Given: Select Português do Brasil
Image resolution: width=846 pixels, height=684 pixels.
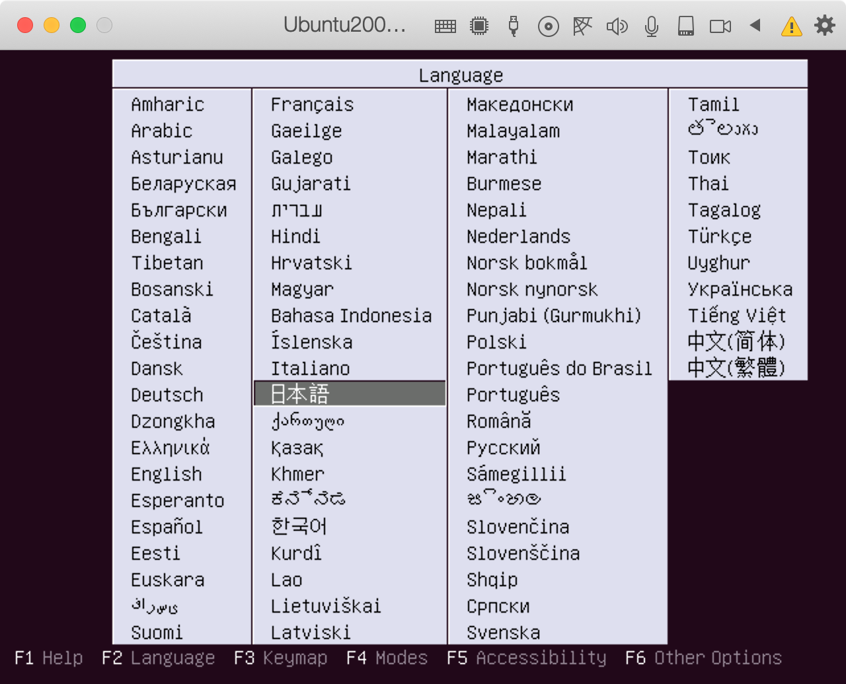Looking at the screenshot, I should (559, 368).
